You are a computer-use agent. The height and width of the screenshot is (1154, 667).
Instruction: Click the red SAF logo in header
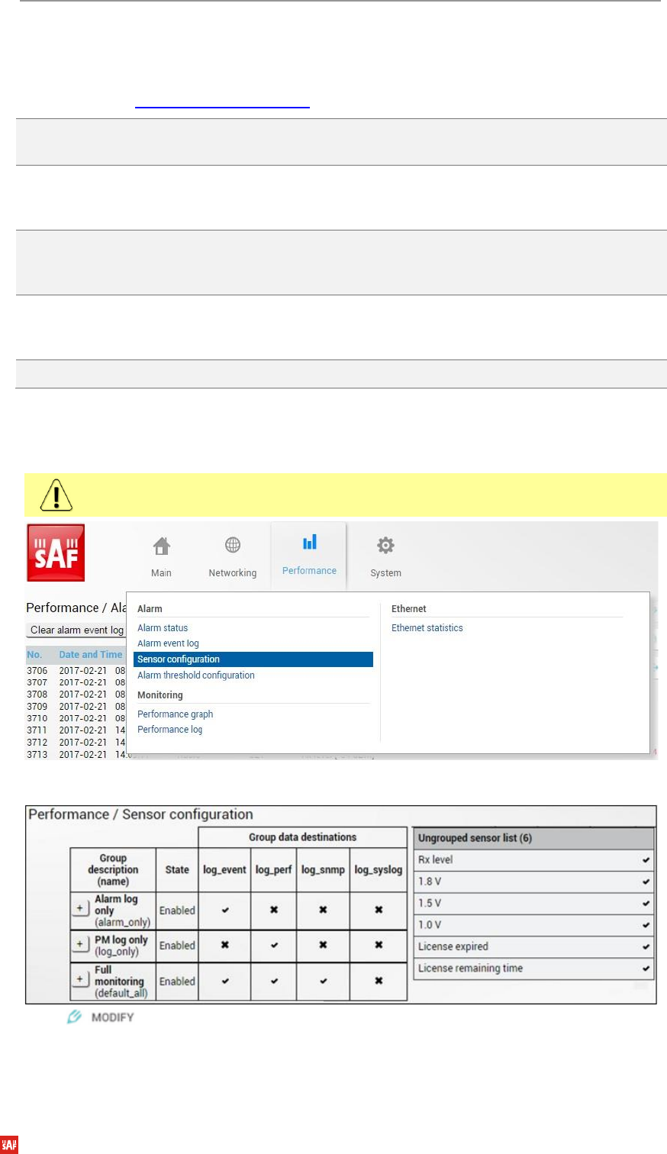coord(56,553)
